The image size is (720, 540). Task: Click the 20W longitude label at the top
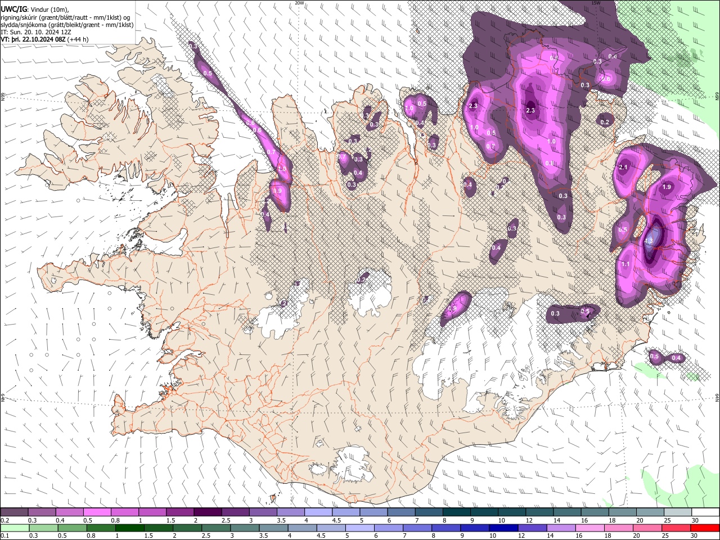click(300, 3)
